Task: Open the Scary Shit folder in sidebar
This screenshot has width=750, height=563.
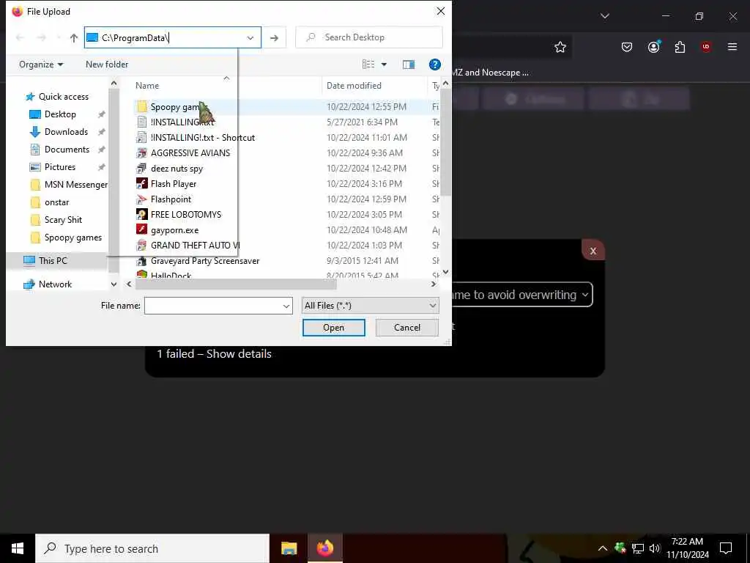Action: (63, 220)
